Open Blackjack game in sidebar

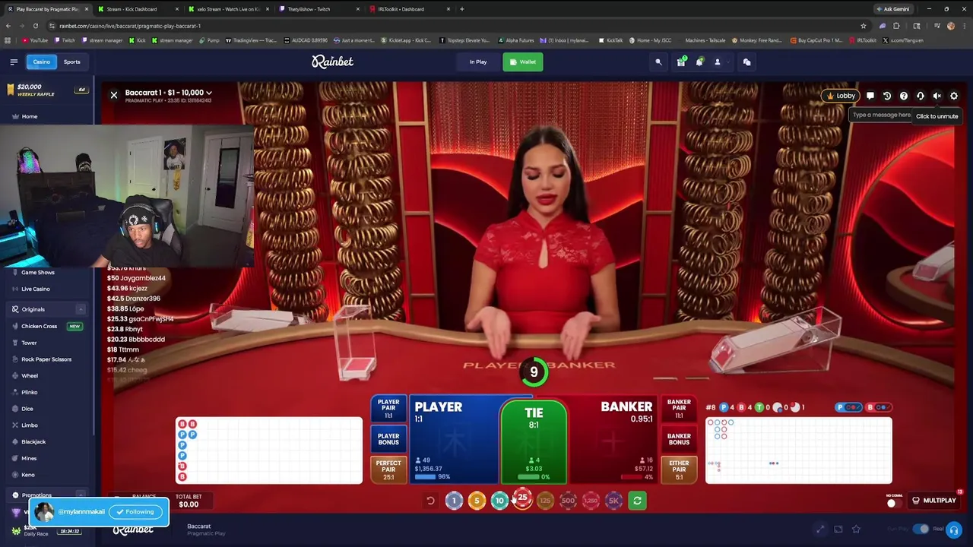point(33,441)
